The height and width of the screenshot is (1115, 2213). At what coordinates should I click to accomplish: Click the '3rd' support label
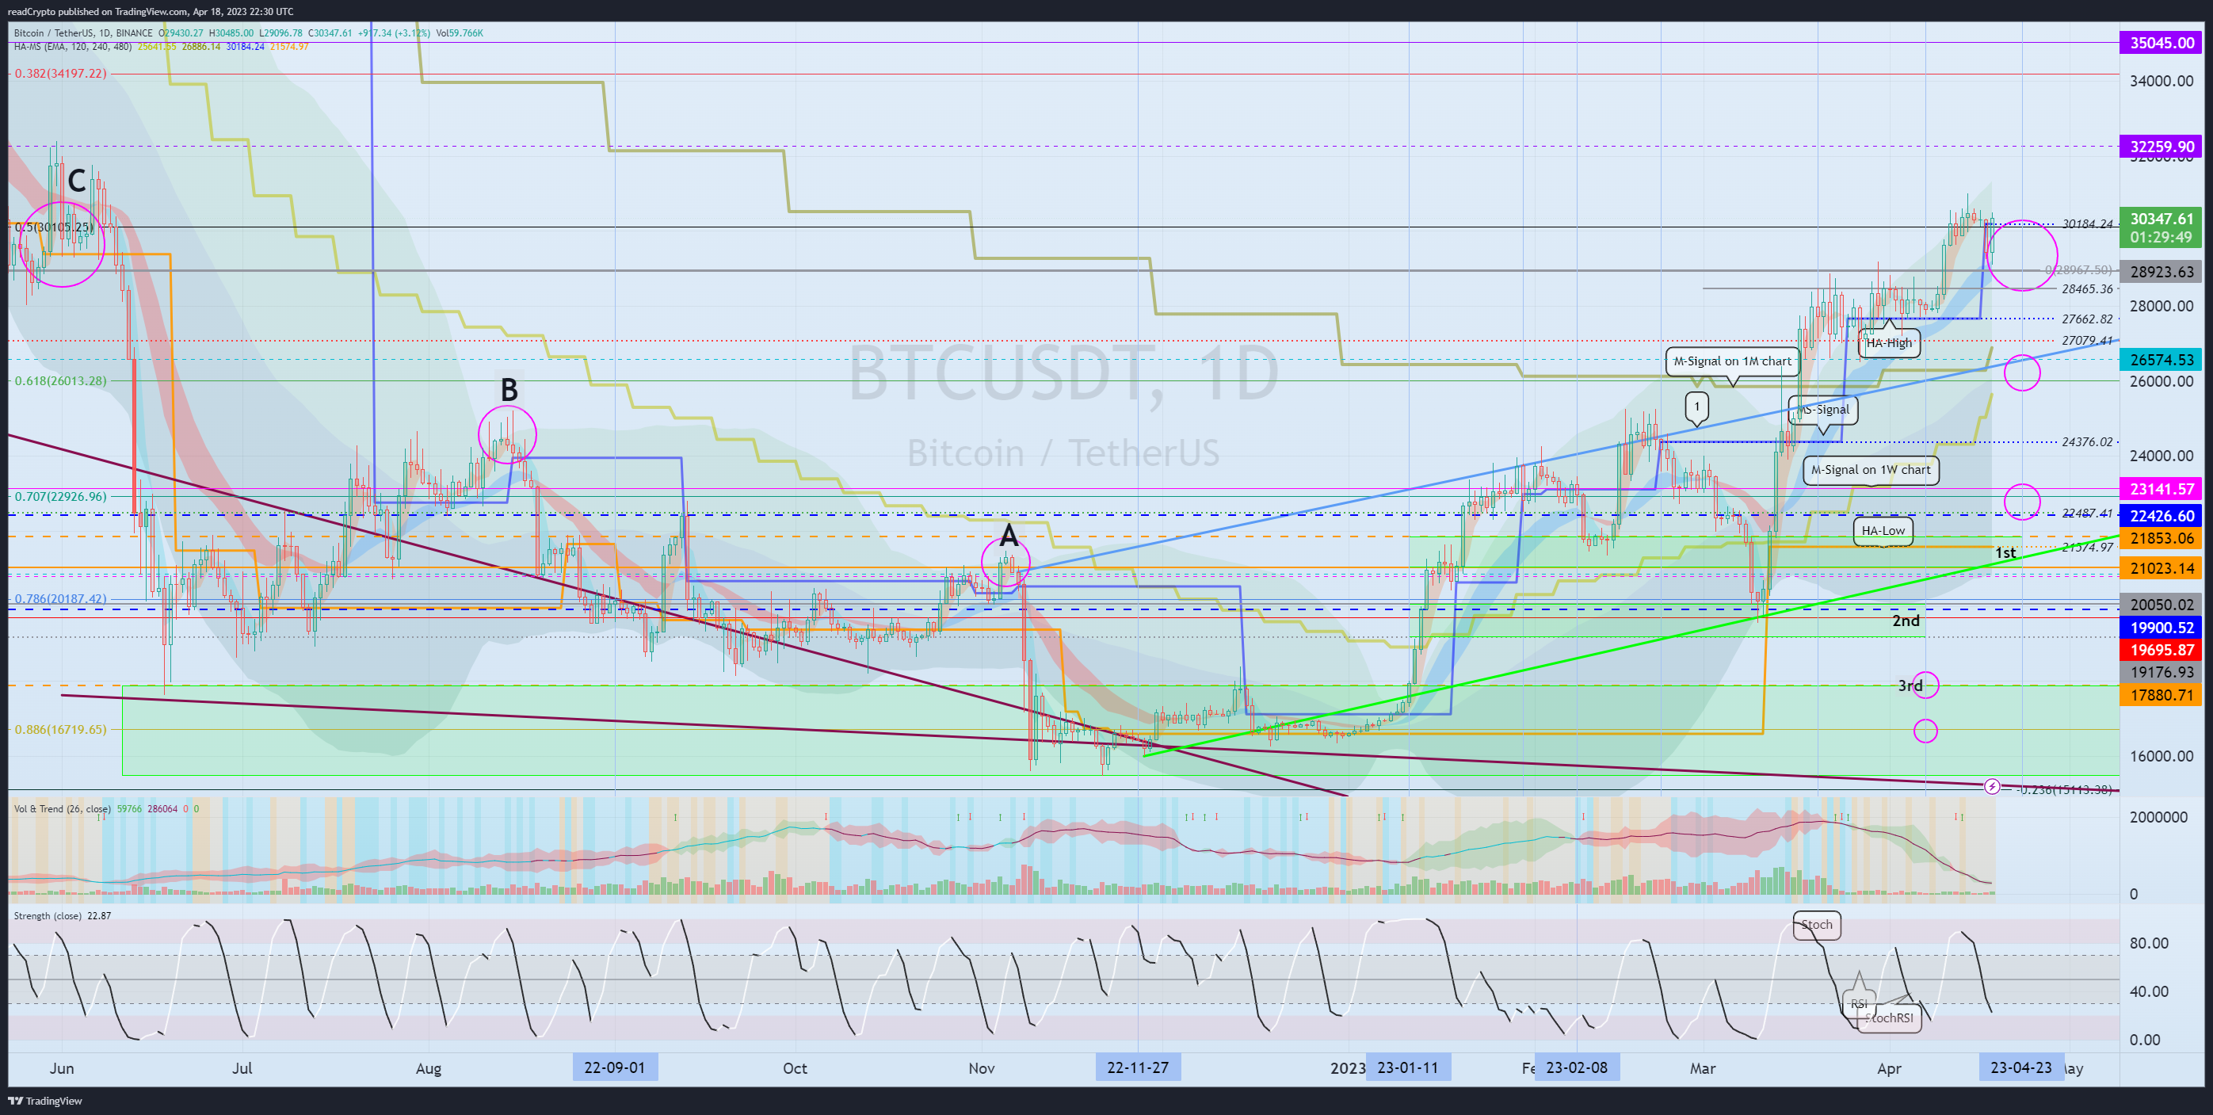pyautogui.click(x=1910, y=685)
